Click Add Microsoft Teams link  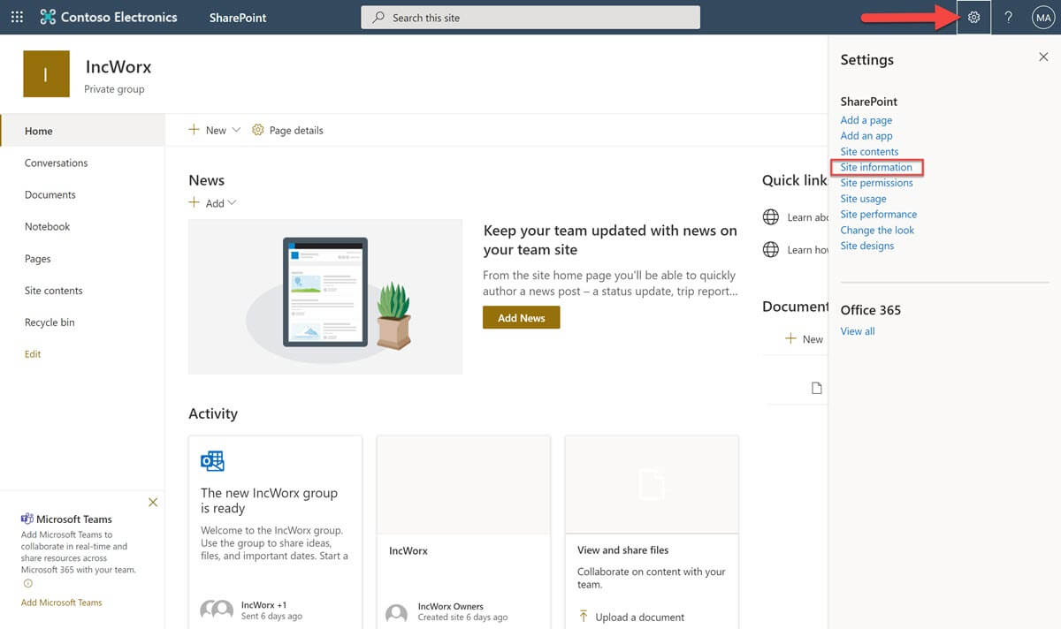62,602
